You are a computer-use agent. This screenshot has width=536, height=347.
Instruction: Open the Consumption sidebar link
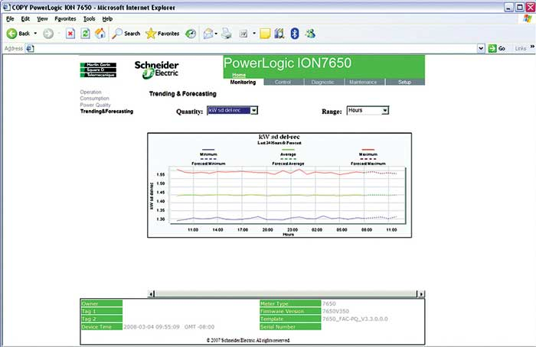pos(94,99)
